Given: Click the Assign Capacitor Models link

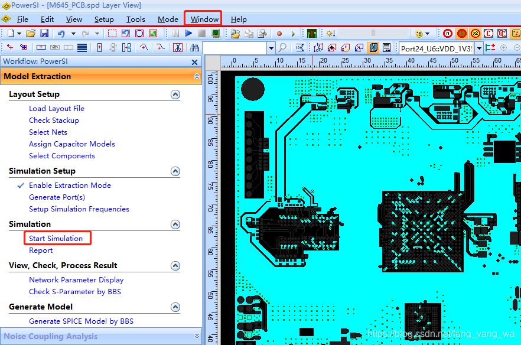Looking at the screenshot, I should [x=72, y=144].
